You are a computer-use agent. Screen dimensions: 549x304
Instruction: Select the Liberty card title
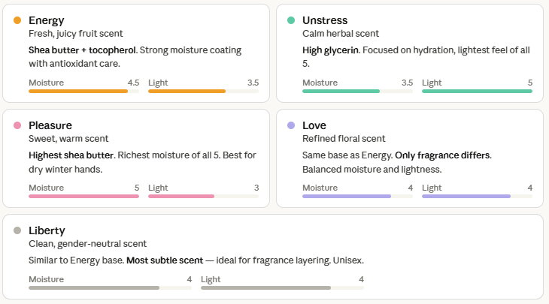click(x=47, y=230)
